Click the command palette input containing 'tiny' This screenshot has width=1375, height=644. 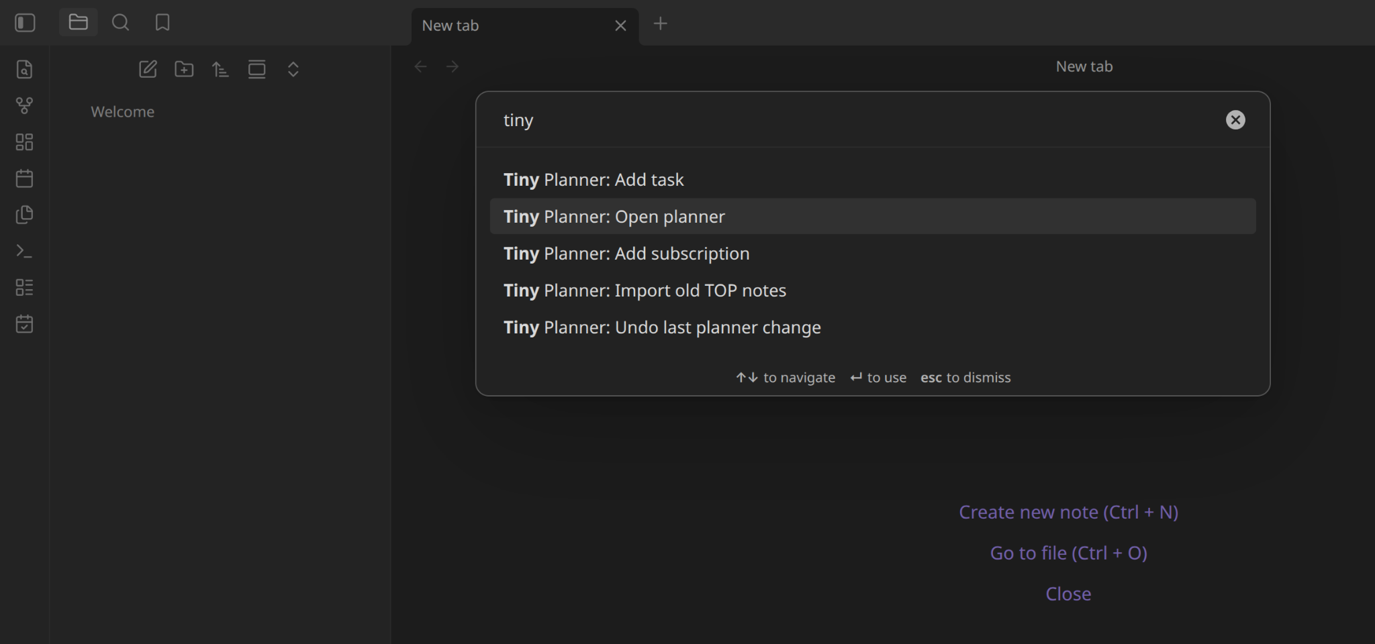(x=859, y=120)
